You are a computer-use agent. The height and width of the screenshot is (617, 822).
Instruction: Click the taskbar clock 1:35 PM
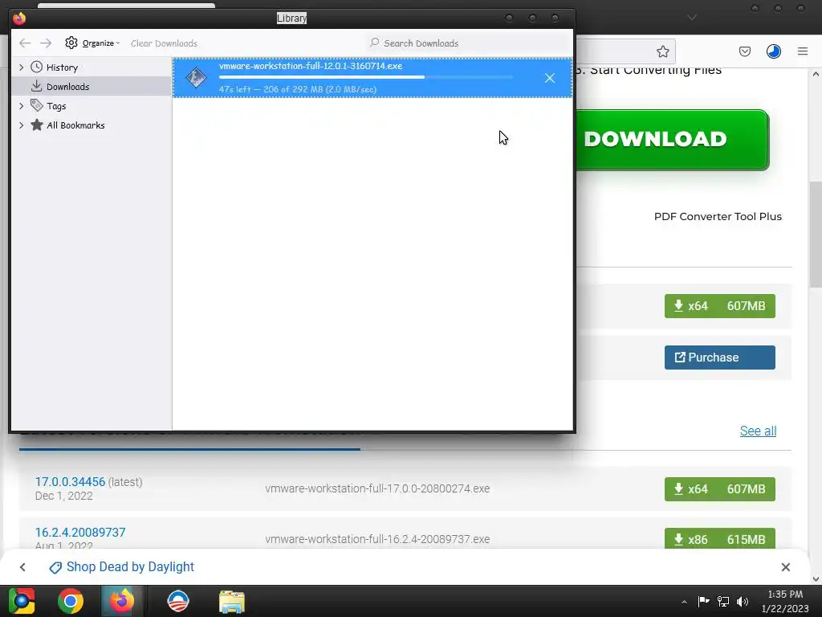785,601
